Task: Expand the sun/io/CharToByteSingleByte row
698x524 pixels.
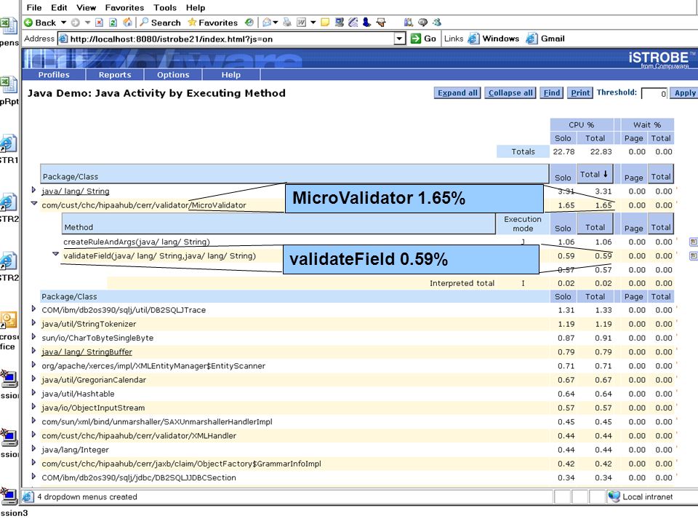Action: tap(33, 336)
